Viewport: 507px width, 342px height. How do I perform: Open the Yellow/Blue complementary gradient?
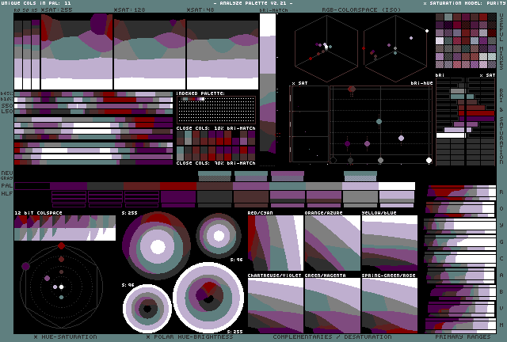point(389,244)
